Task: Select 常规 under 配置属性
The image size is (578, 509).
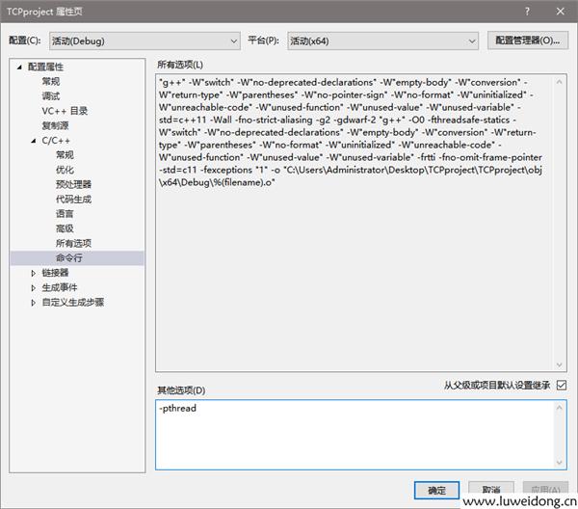Action: click(51, 82)
